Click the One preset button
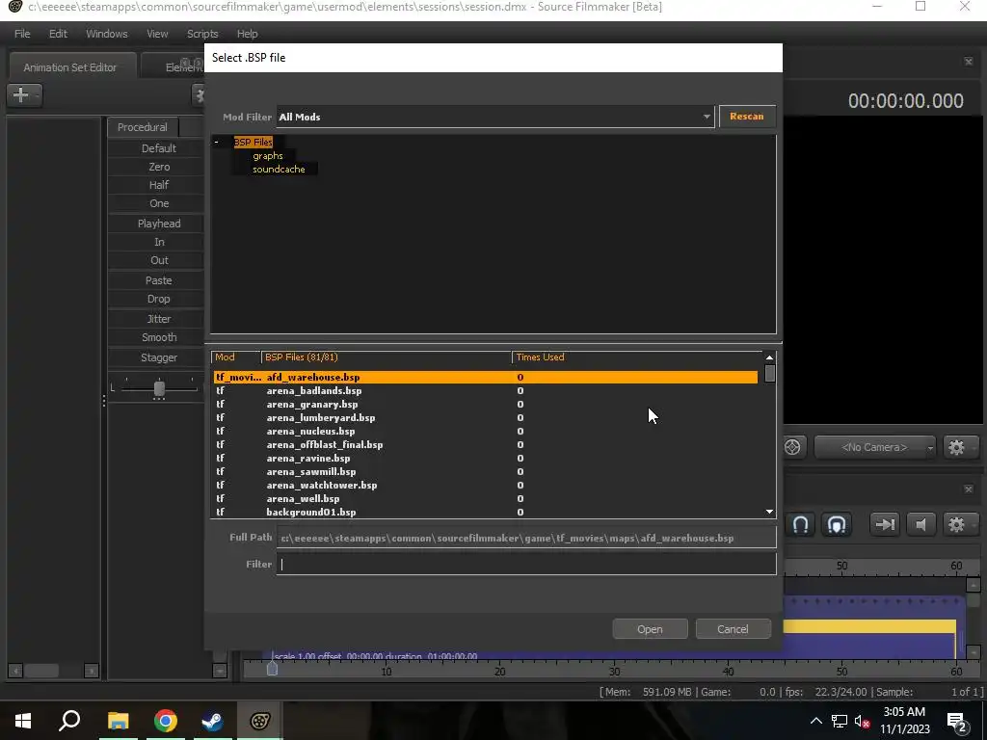Viewport: 987px width, 740px height. [159, 203]
